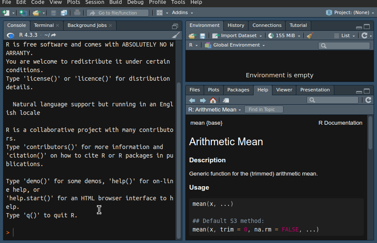Screen dimensions: 377x243
Task: Switch to the History tab
Action: tap(236, 25)
